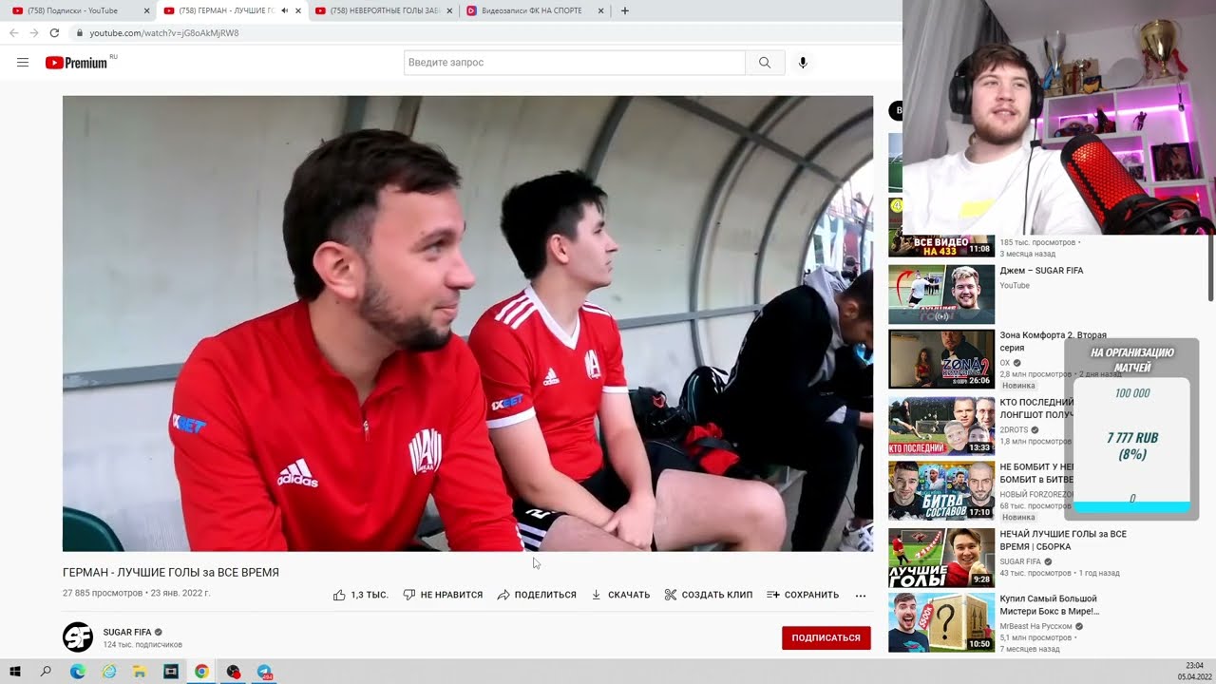1216x684 pixels.
Task: Open 'Купил Самый Большой Мистери Бокс' title
Action: (x=1049, y=605)
